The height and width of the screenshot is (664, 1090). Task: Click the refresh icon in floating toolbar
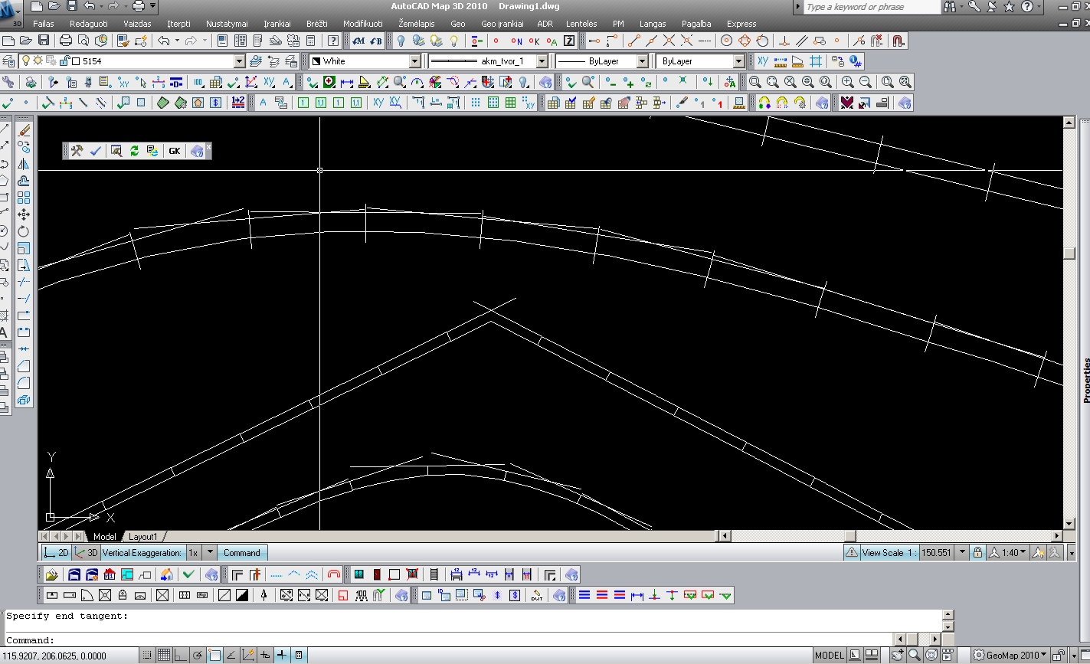coord(134,151)
